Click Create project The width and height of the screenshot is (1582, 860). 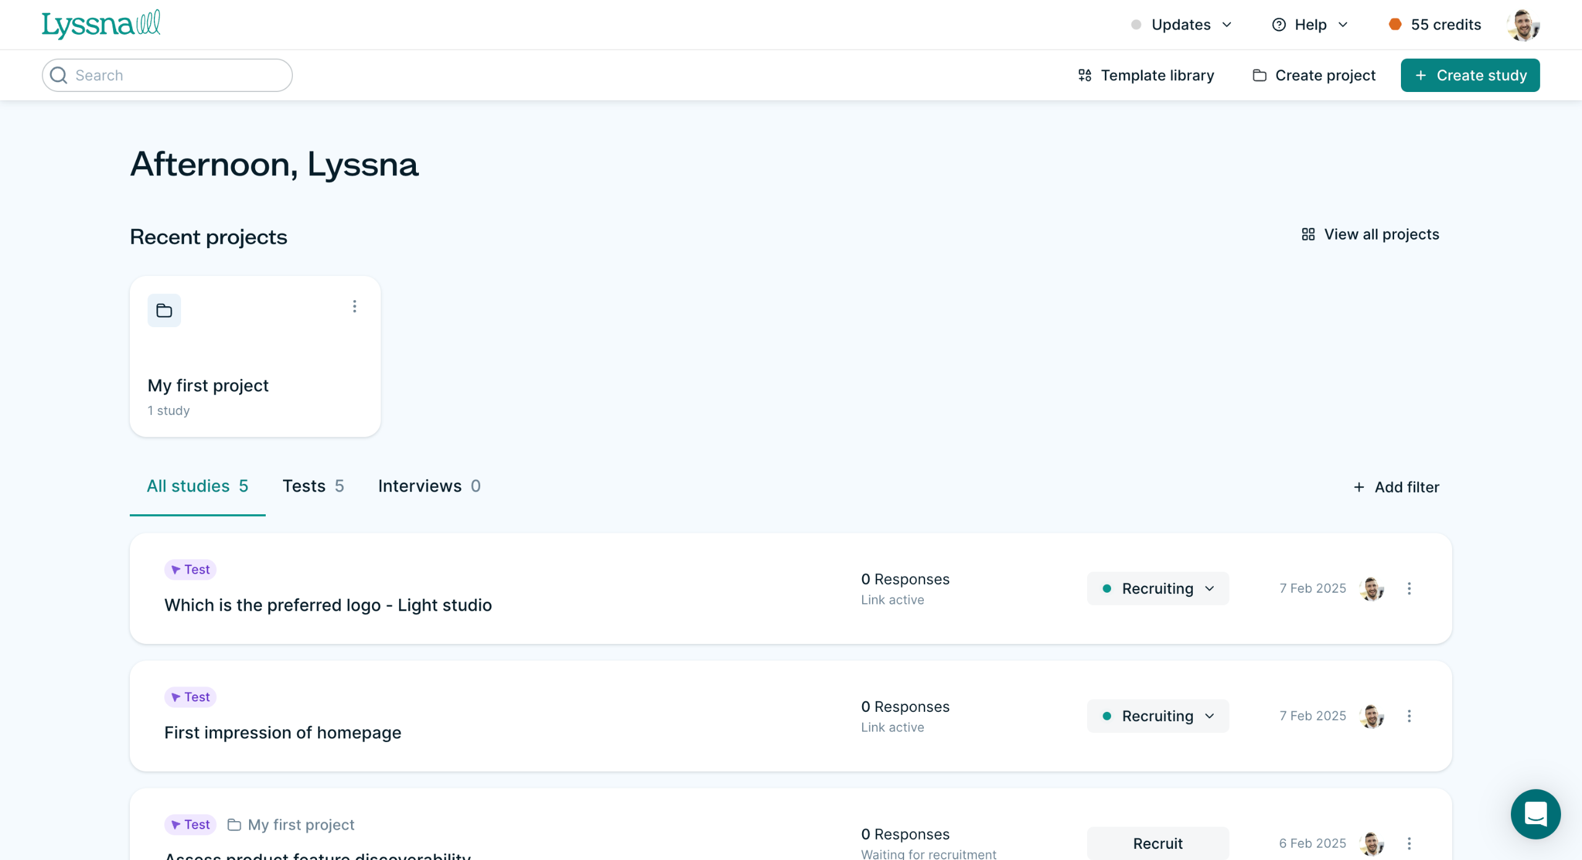pyautogui.click(x=1314, y=75)
